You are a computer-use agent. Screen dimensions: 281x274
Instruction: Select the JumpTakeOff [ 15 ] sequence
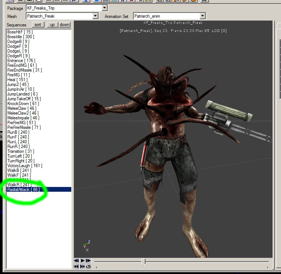tap(39, 99)
